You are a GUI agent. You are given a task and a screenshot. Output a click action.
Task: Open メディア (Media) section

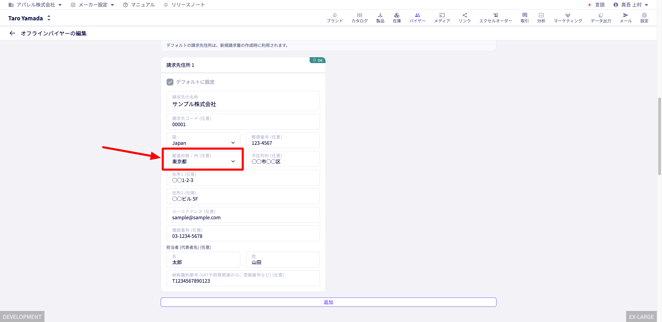coord(442,18)
